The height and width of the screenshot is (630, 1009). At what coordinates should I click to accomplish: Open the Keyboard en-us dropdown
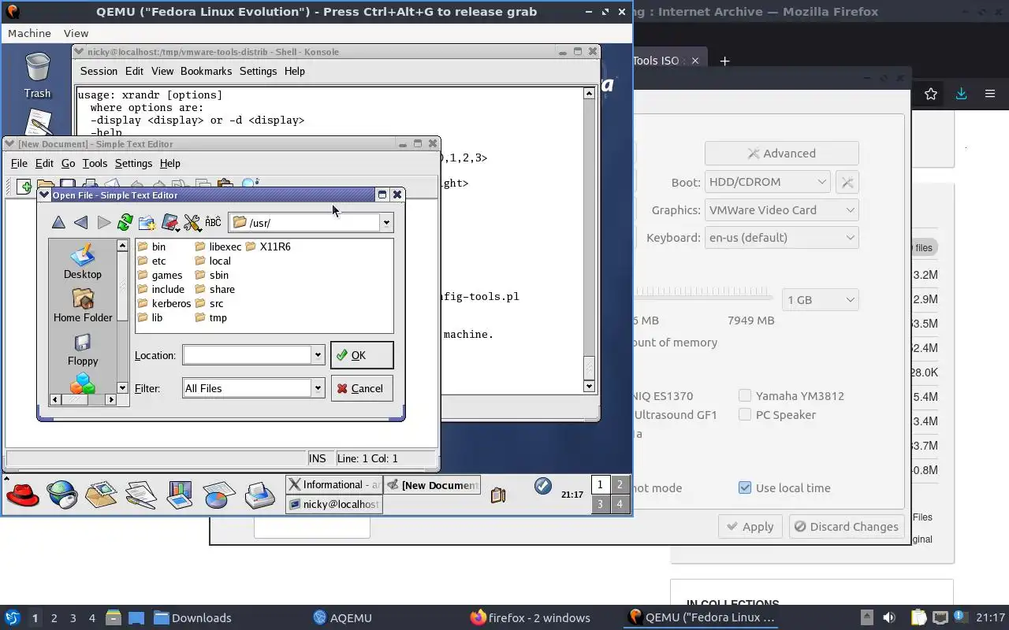click(781, 238)
